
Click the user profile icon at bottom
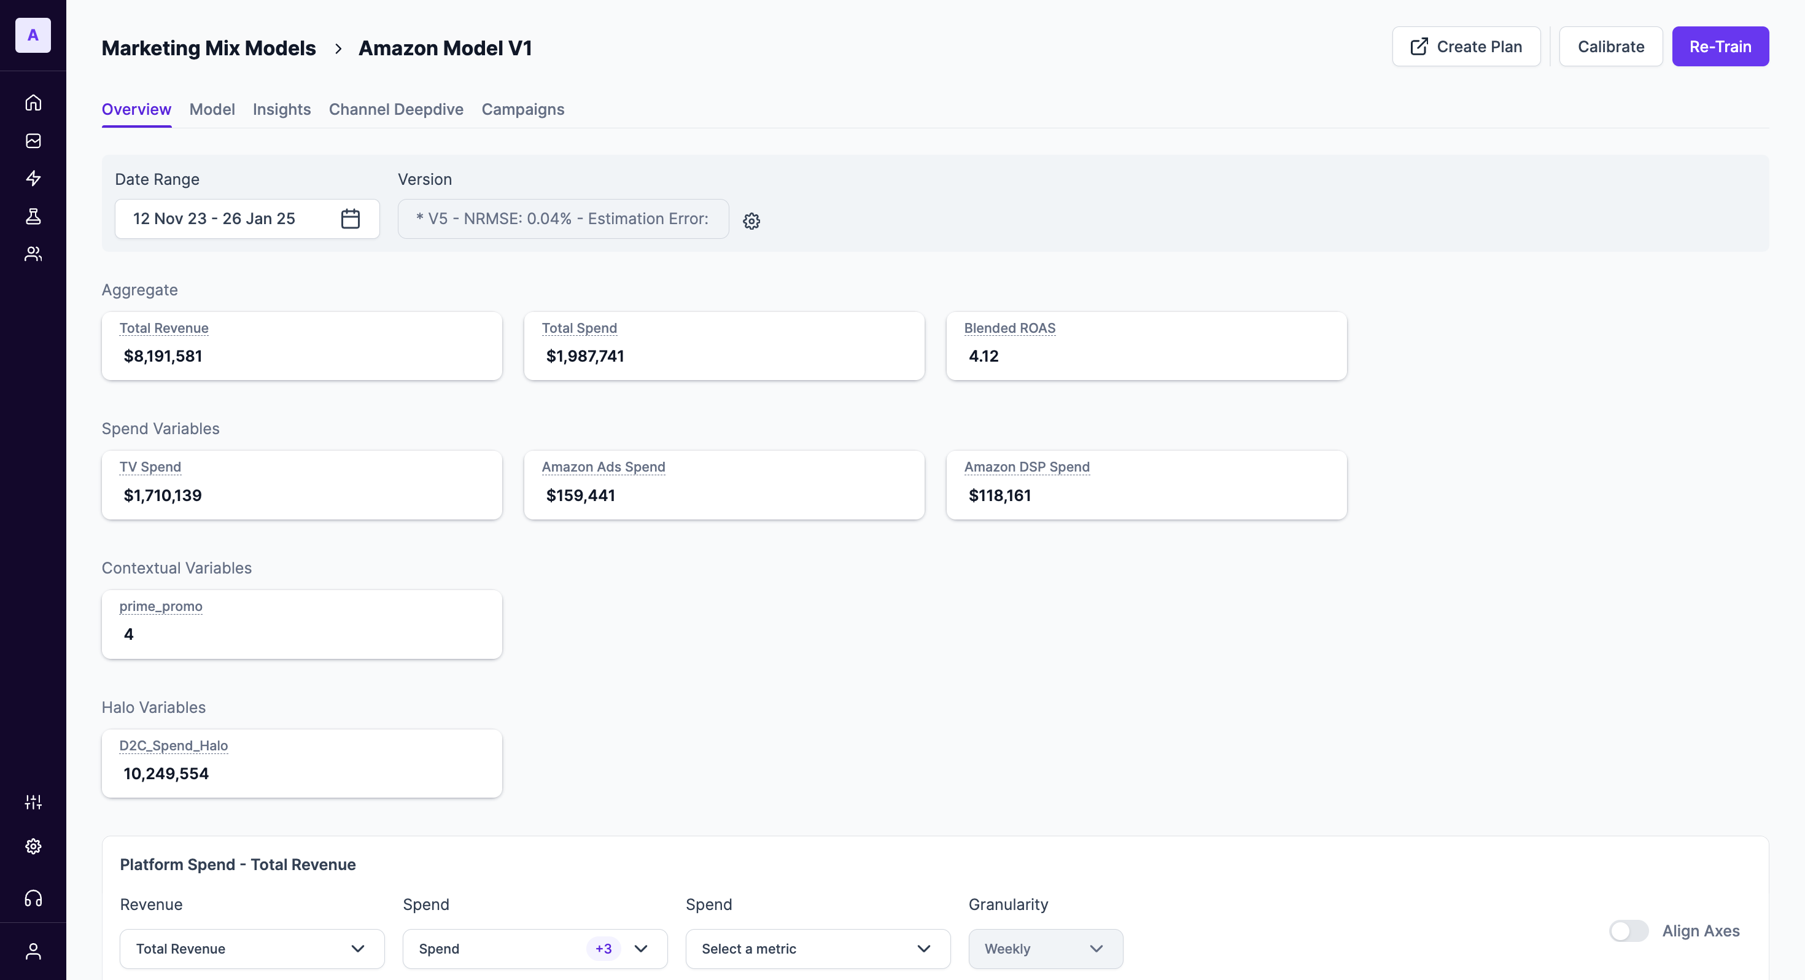click(33, 951)
